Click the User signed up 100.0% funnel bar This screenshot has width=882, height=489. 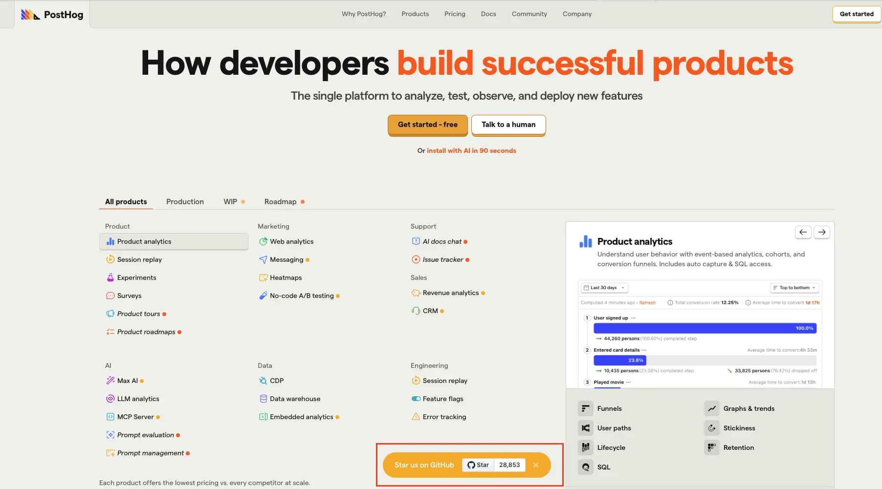click(705, 328)
